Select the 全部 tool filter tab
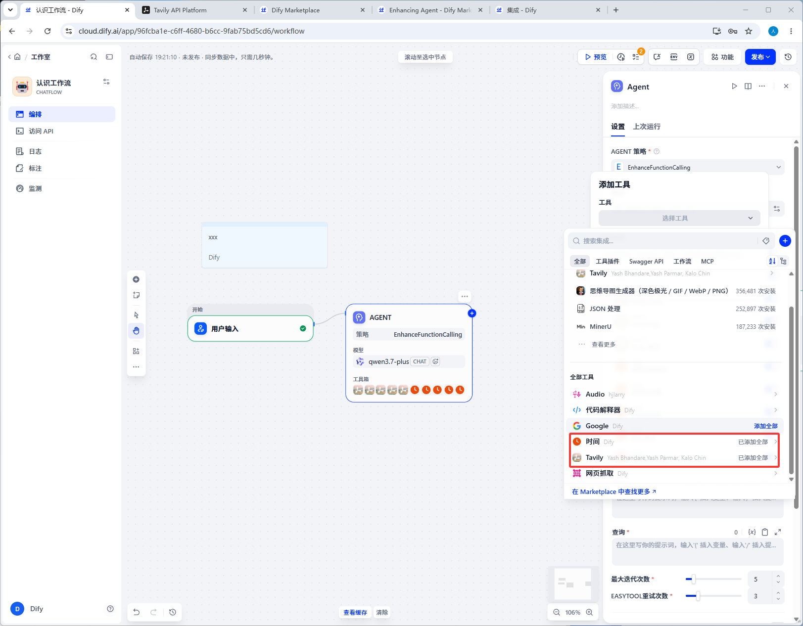 coord(580,261)
